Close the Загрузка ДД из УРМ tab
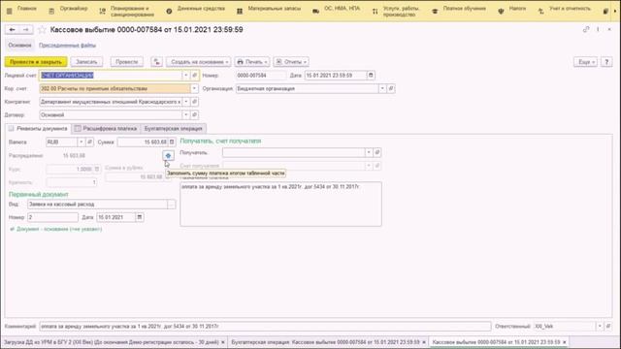This screenshot has height=349, width=621. tap(222, 342)
